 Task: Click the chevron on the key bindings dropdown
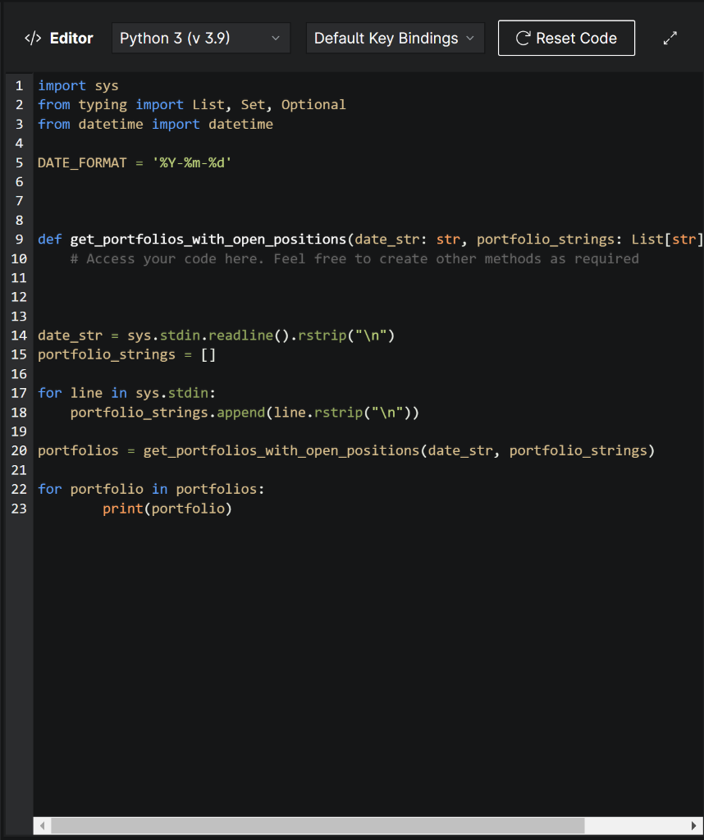coord(470,38)
